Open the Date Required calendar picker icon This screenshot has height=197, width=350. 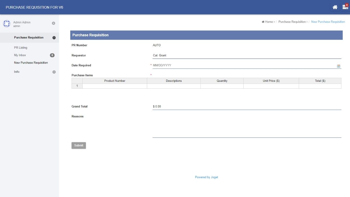339,66
